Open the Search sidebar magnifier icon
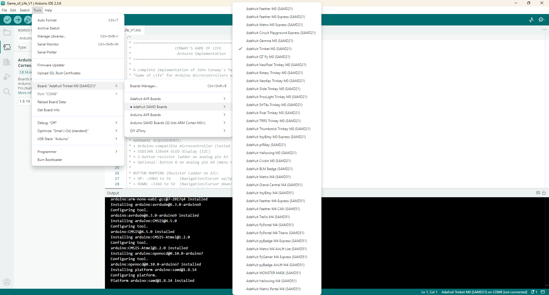Image resolution: width=549 pixels, height=295 pixels. pos(7,92)
